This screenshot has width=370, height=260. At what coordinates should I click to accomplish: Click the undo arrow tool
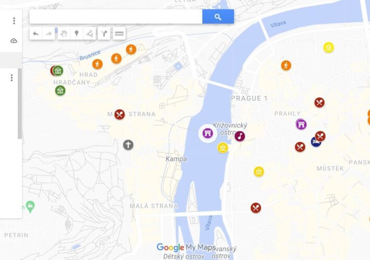[x=36, y=34]
